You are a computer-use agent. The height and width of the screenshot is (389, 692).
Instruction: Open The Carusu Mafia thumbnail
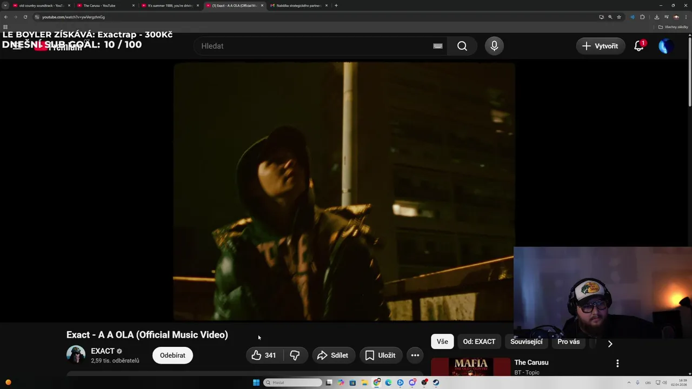click(470, 367)
